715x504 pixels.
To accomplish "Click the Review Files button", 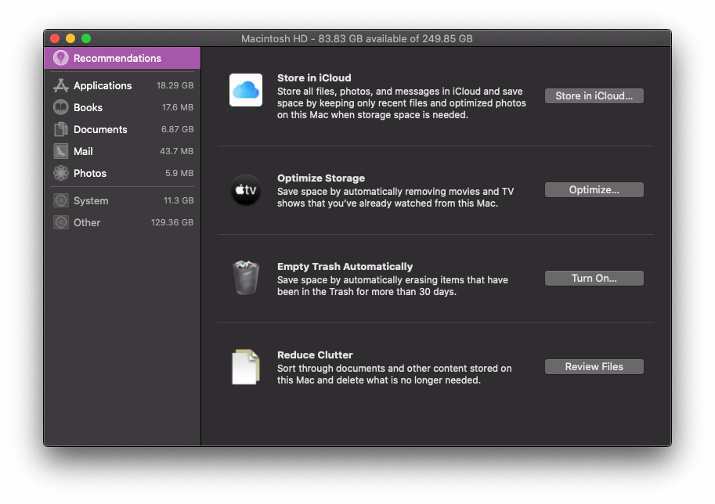I will 594,366.
